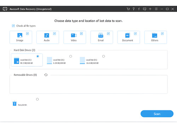Click the Email envelope icon
This screenshot has width=177, height=128.
101,35
